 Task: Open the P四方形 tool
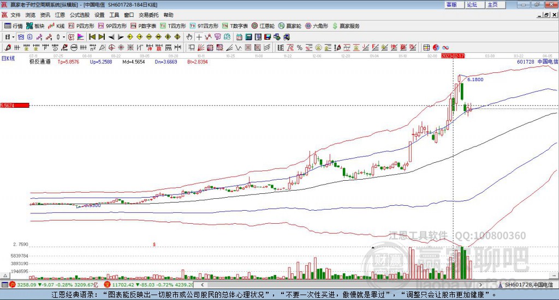[81, 26]
